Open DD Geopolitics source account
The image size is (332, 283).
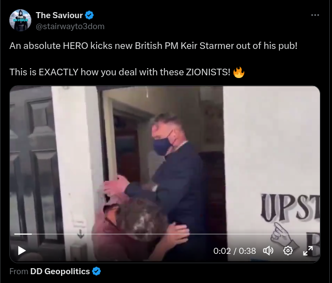[60, 271]
